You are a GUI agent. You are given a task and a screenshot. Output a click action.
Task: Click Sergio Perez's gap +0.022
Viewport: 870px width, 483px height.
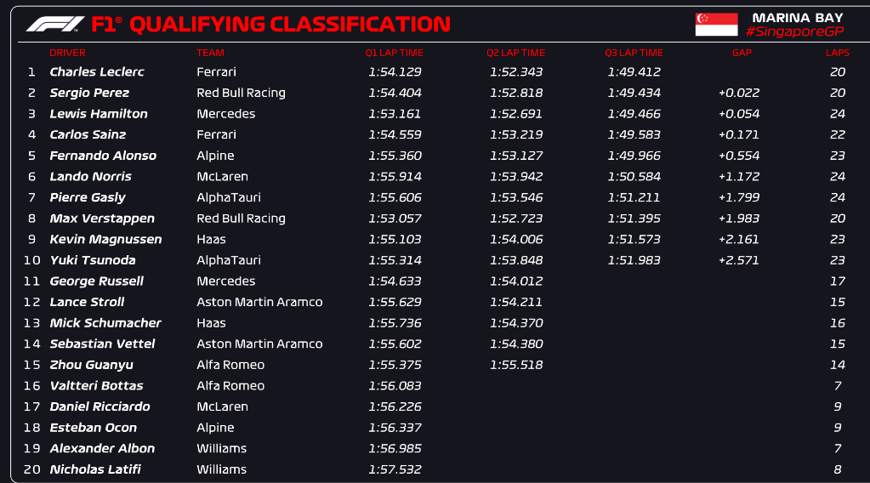(x=739, y=93)
